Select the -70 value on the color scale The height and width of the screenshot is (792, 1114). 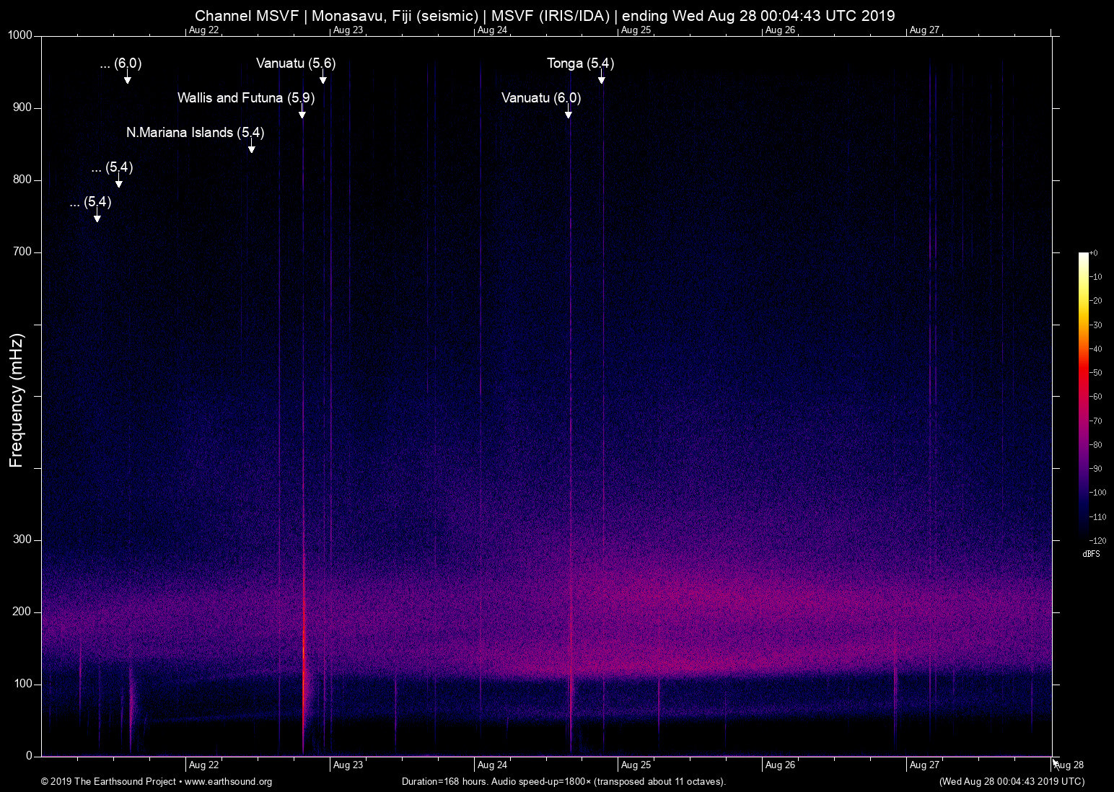1095,421
